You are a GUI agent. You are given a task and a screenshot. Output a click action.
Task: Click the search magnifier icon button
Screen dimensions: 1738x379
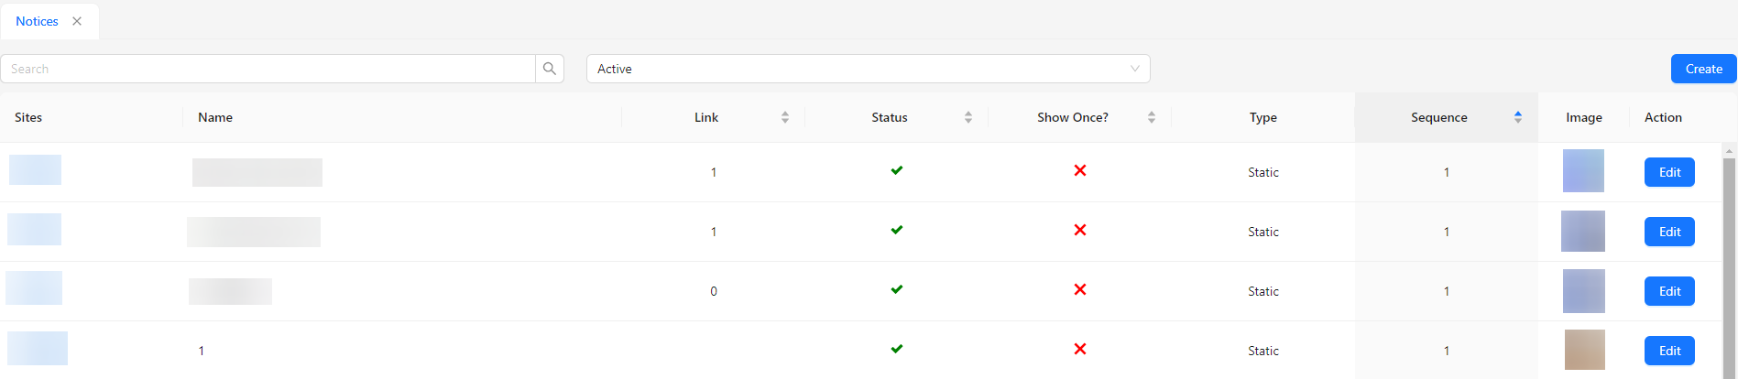point(550,69)
